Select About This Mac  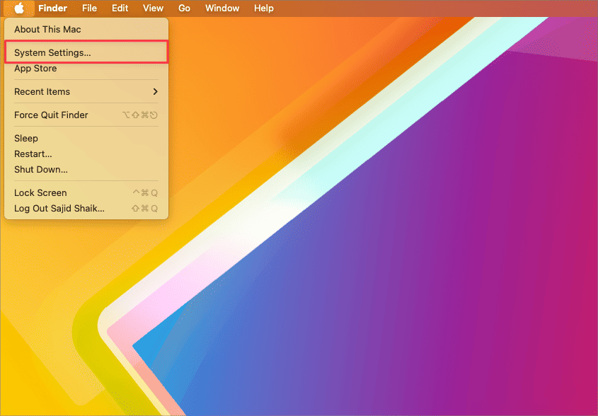[47, 30]
